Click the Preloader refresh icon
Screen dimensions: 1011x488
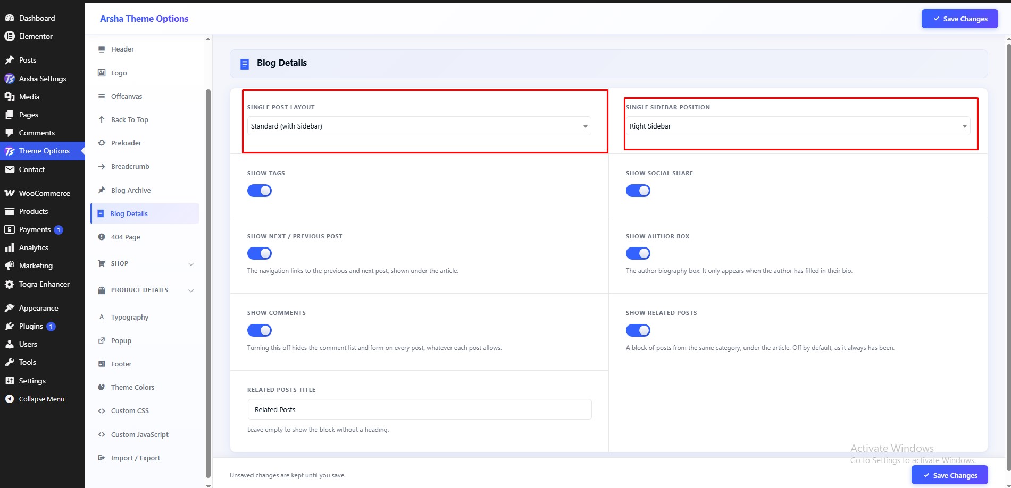(102, 143)
